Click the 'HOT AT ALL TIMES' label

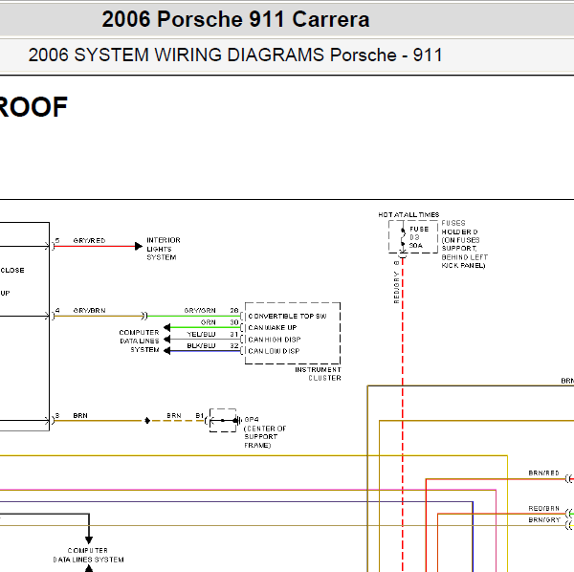(408, 215)
